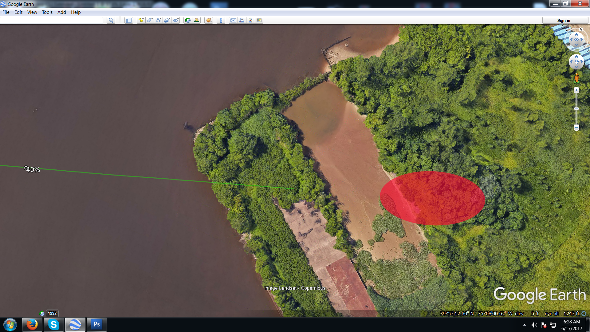The image size is (590, 332).
Task: Click the network tray icon
Action: pos(553,325)
